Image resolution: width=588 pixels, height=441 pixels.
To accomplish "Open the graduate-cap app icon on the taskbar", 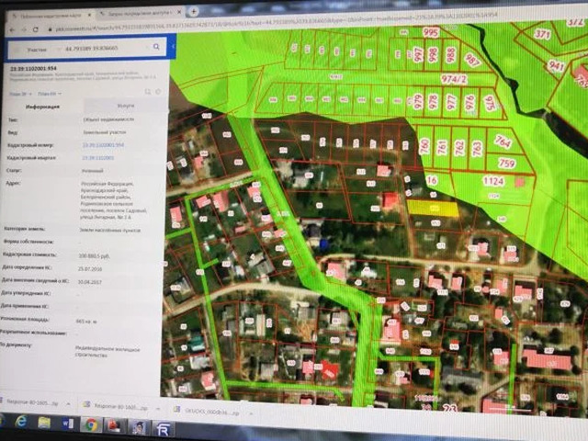I will click(138, 427).
